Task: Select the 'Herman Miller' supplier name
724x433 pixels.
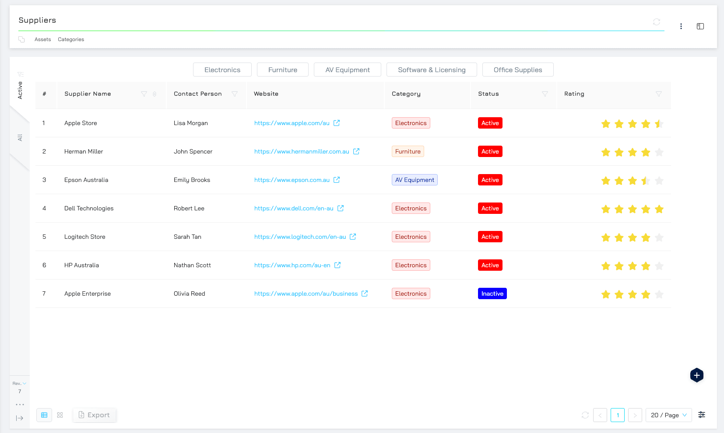Action: click(84, 151)
